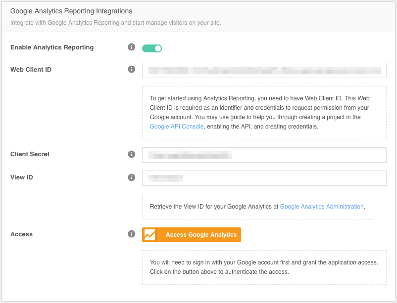The image size is (397, 303).
Task: Click info icon beside Web Client ID
Action: [131, 69]
